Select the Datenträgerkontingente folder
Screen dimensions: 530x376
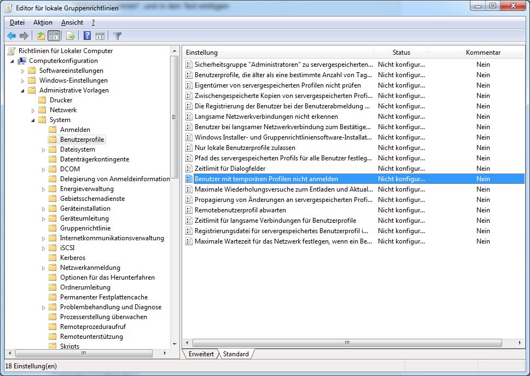pyautogui.click(x=94, y=159)
